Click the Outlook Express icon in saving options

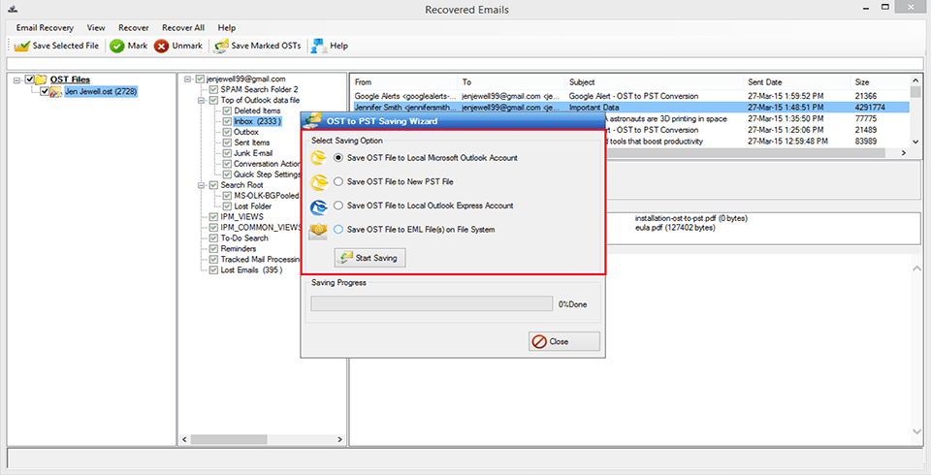(x=319, y=206)
